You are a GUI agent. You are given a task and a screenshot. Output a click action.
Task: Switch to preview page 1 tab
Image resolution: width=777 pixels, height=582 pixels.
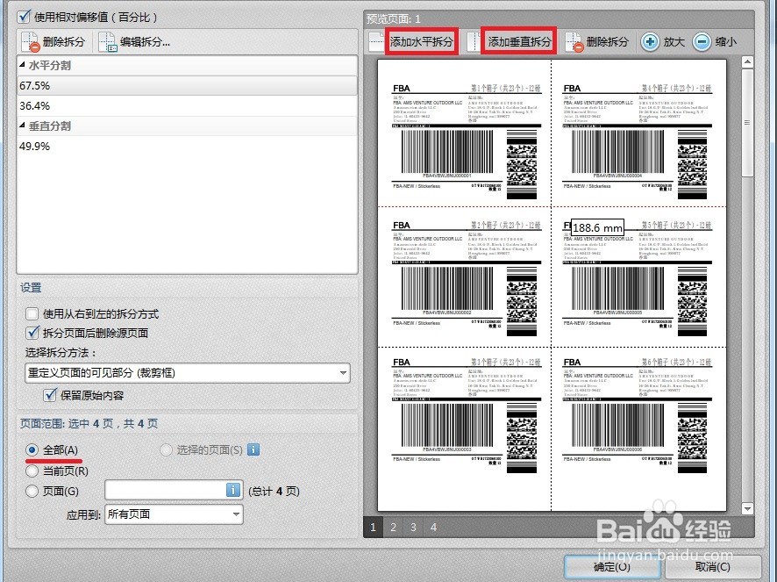pos(373,527)
